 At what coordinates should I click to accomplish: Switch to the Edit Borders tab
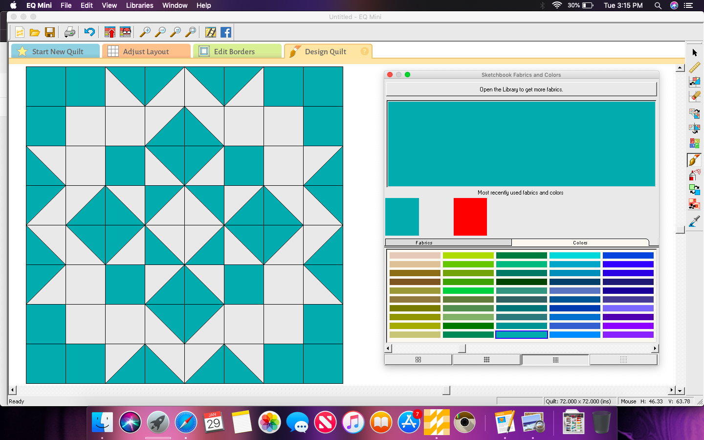[237, 51]
